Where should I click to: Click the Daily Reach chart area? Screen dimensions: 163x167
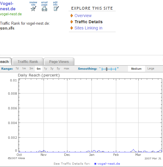pos(90,116)
